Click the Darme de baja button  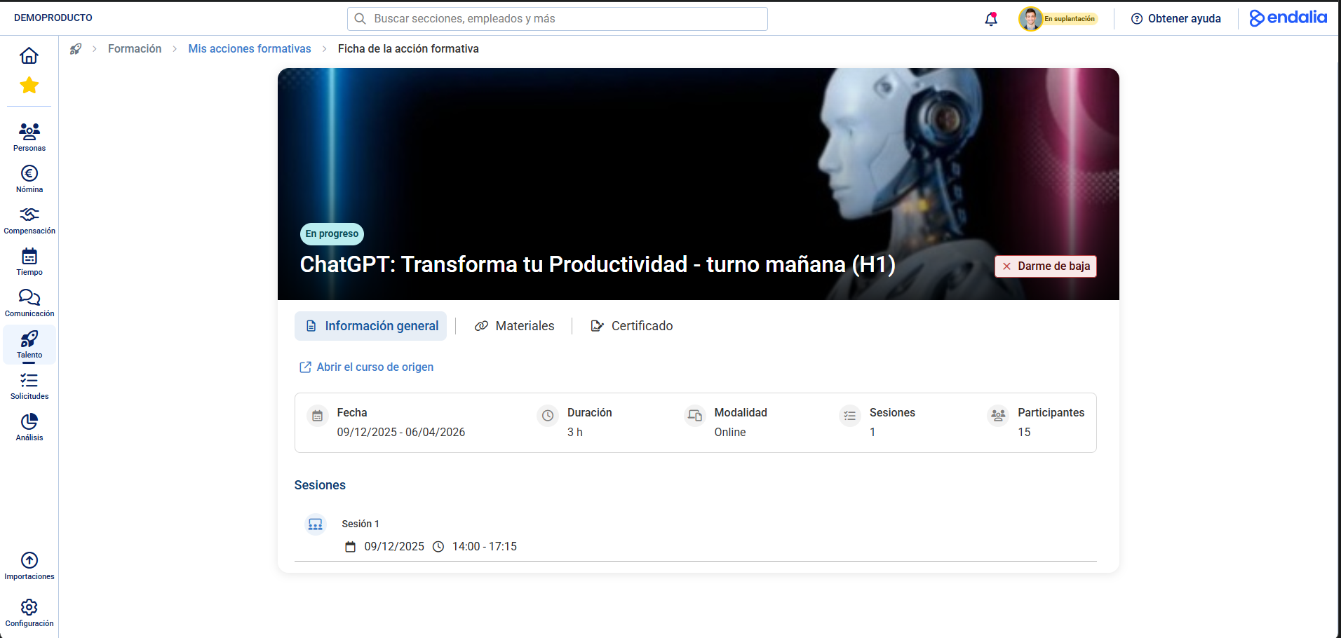click(x=1045, y=266)
